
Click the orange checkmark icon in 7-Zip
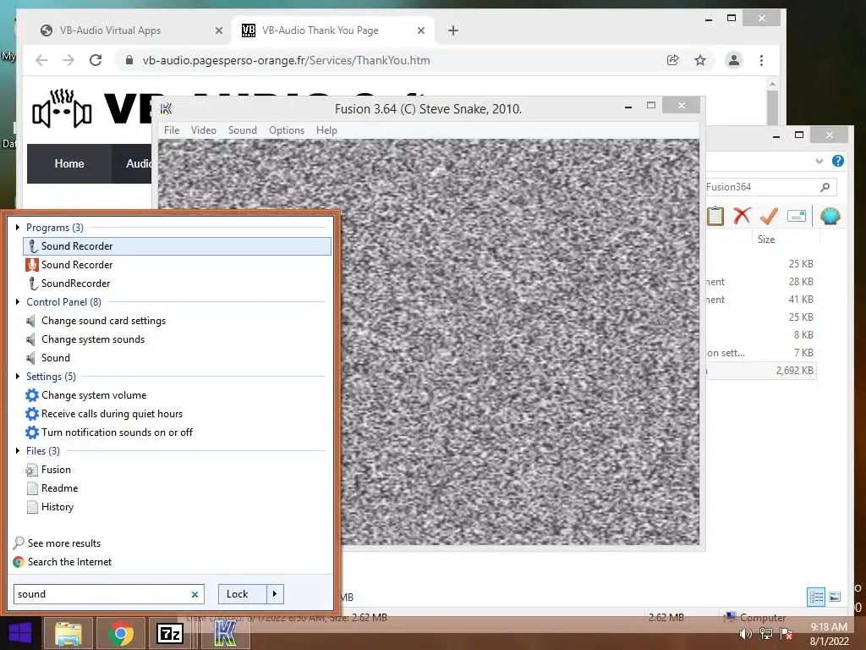point(769,216)
